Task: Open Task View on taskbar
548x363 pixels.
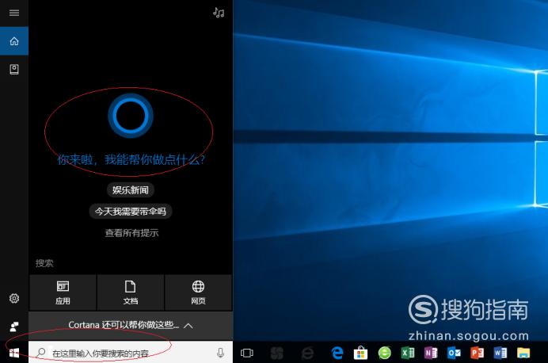Action: [x=247, y=353]
